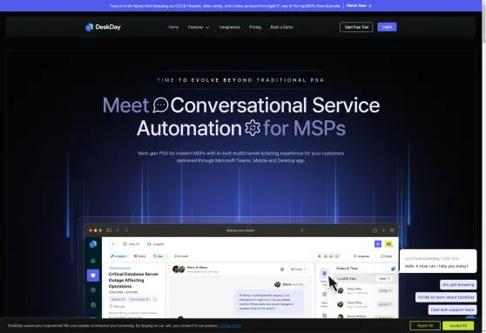The width and height of the screenshot is (486, 333).
Task: Choose the 'Chat with support team' reply
Action: click(452, 309)
